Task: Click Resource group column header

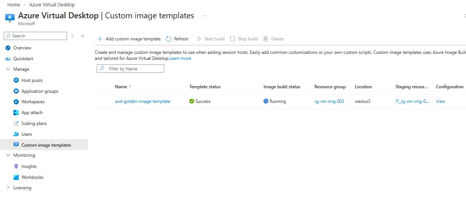Action: click(330, 87)
